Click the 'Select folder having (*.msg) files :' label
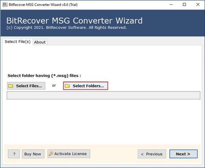Viewport: 205px width, 168px height. (44, 76)
